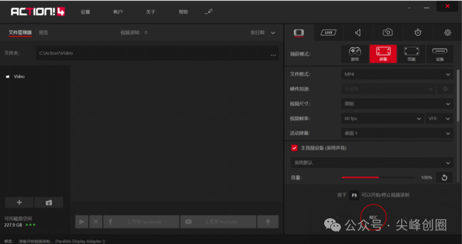Play selected recording
The width and height of the screenshot is (462, 244).
pos(81,222)
